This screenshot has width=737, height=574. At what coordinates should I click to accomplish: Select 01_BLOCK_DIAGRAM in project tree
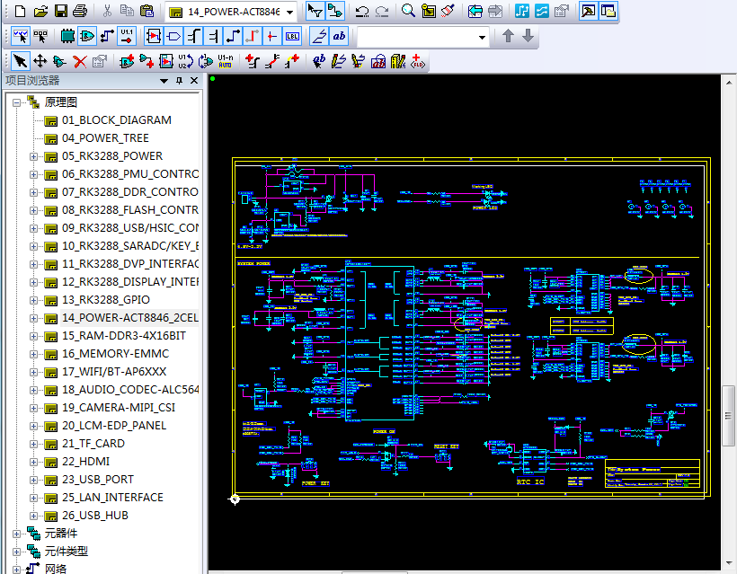tap(117, 120)
